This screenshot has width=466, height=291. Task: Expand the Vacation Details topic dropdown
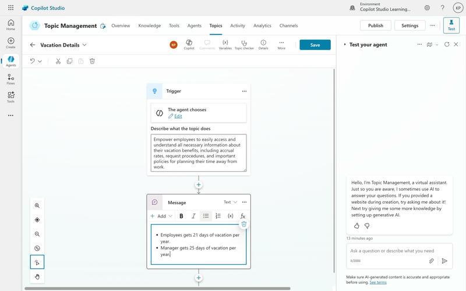tap(84, 45)
